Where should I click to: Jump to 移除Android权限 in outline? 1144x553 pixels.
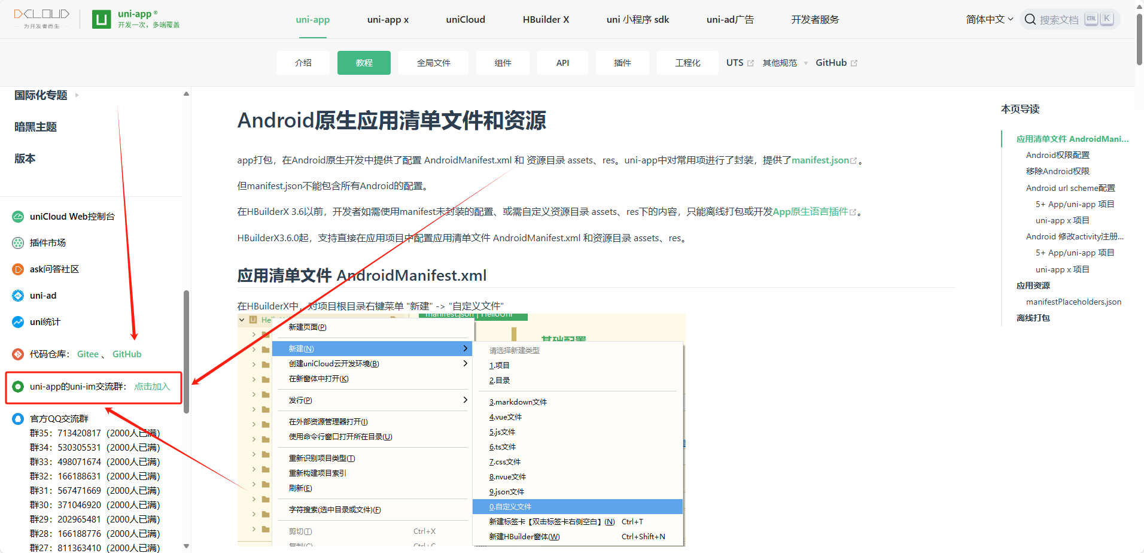tap(1057, 171)
